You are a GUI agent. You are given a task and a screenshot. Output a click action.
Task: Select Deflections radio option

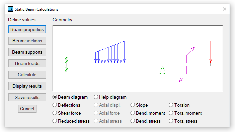tap(66, 105)
